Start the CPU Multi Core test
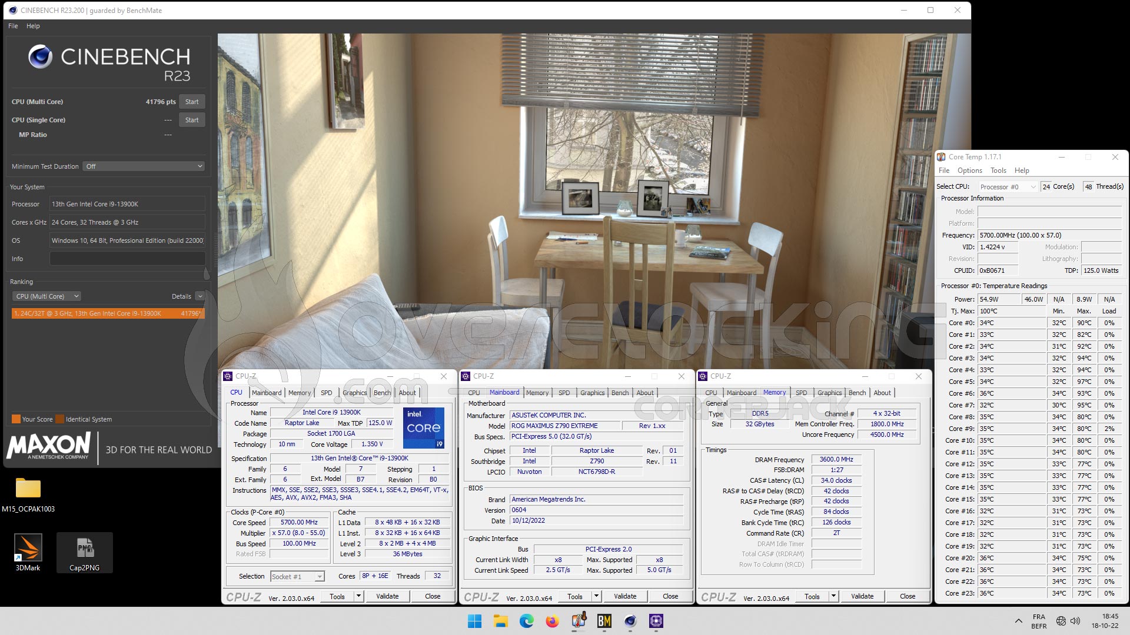Image resolution: width=1130 pixels, height=635 pixels. 192,102
